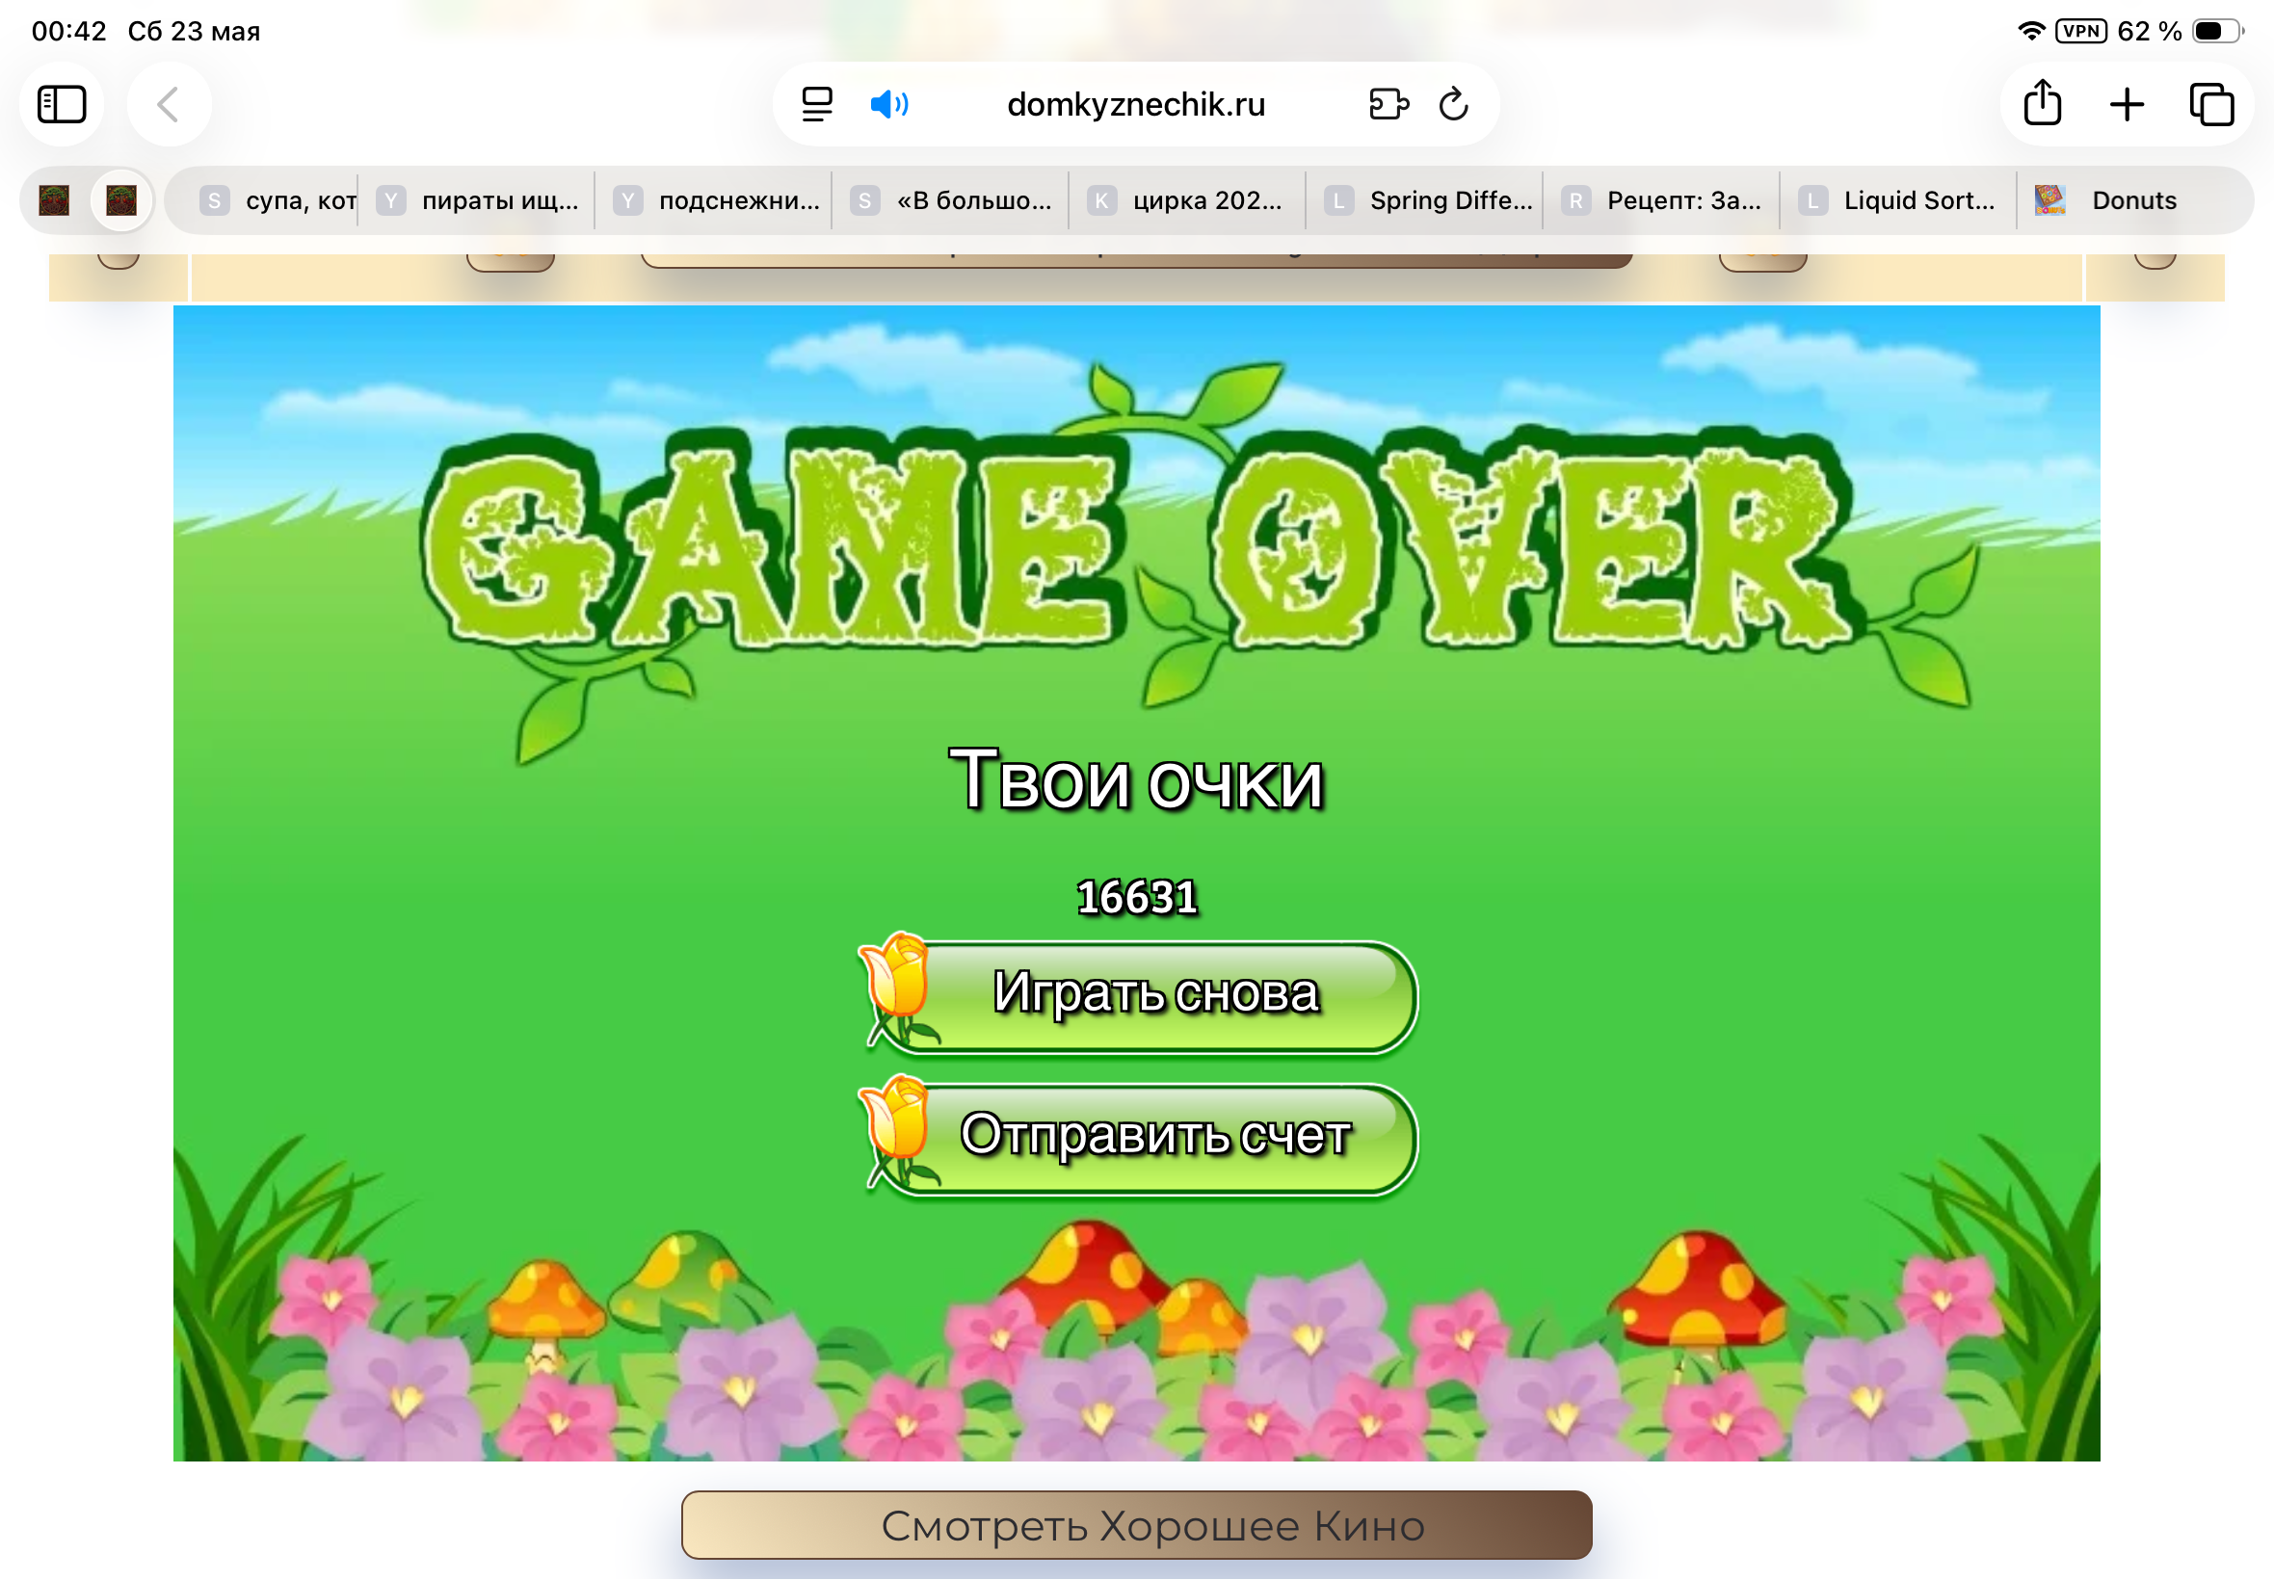Click the «Твои очки» heading

(1135, 780)
